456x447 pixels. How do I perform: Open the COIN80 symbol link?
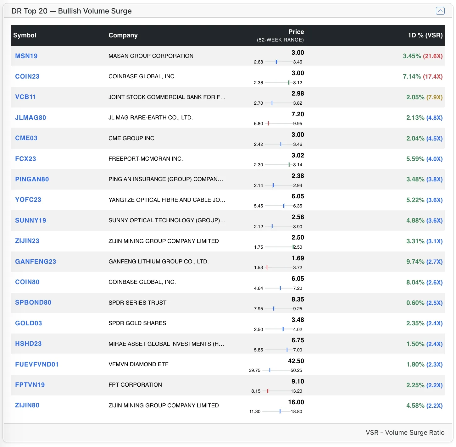pos(27,282)
